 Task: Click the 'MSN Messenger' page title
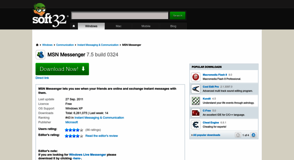(x=66, y=55)
